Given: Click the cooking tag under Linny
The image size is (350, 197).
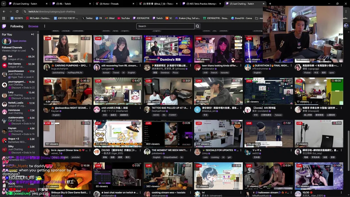Looking at the screenshot, I should click(215, 157).
